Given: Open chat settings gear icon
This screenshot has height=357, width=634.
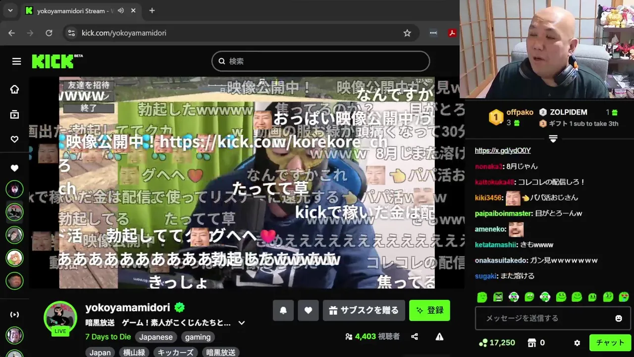Looking at the screenshot, I should [577, 343].
